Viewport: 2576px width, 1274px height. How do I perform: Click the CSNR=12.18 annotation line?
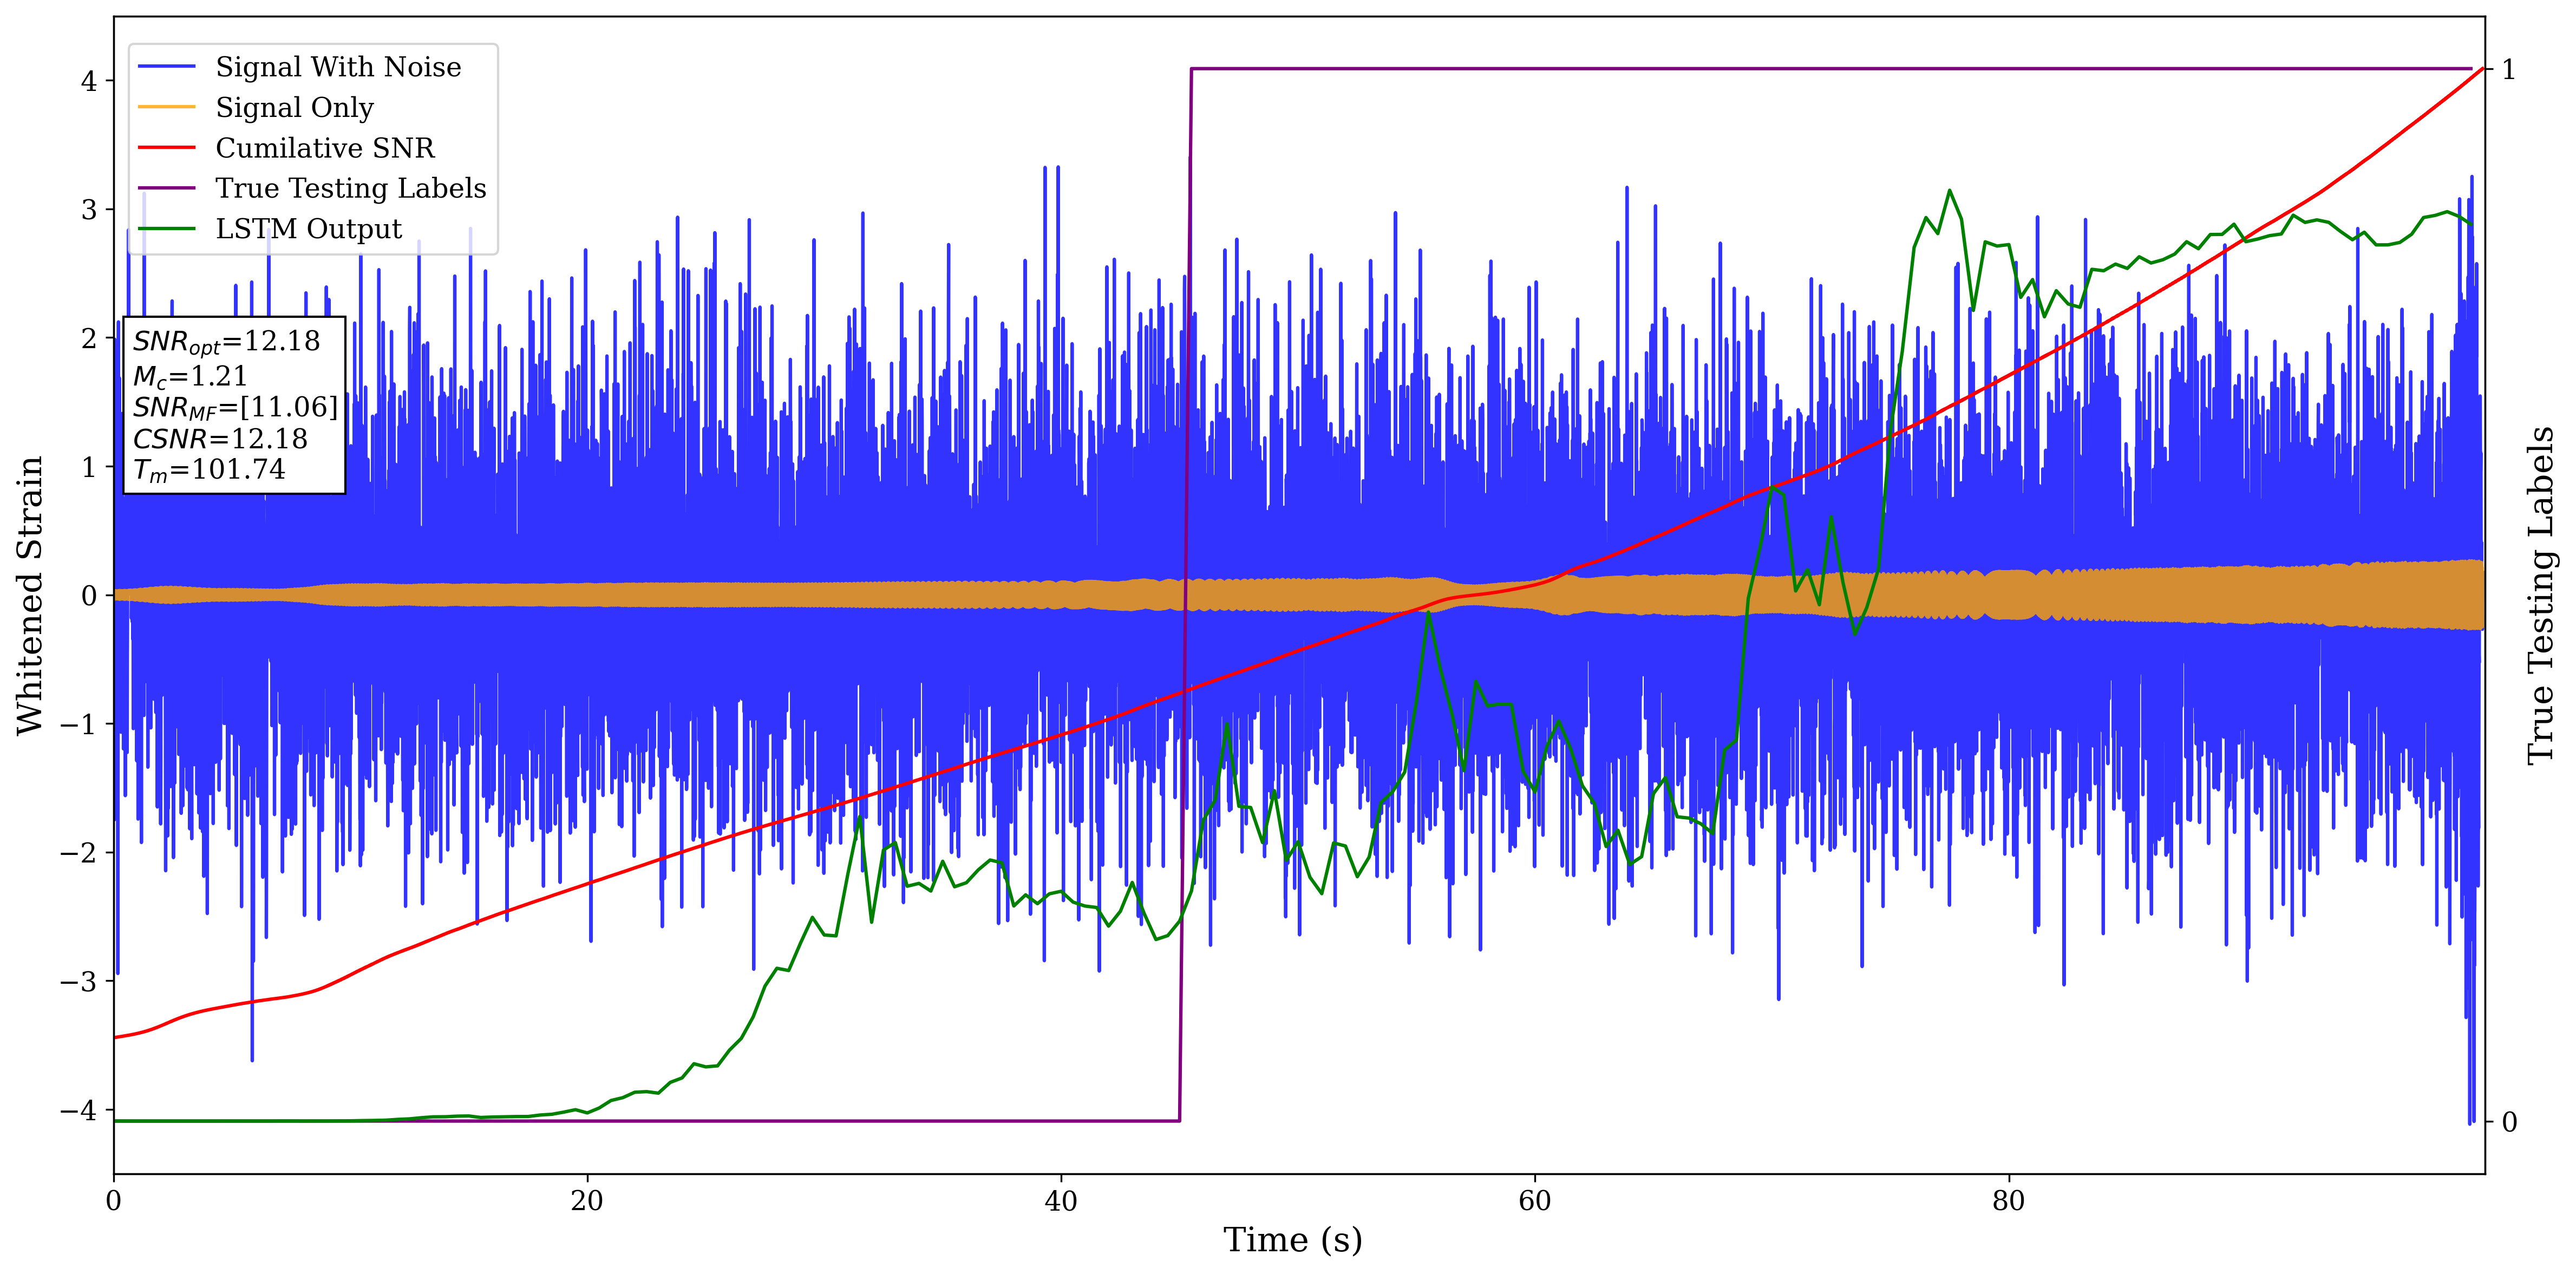tap(220, 439)
